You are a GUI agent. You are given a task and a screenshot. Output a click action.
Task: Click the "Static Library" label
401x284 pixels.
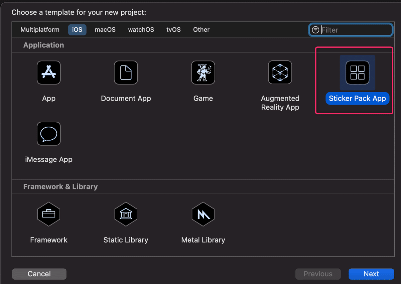pos(126,240)
